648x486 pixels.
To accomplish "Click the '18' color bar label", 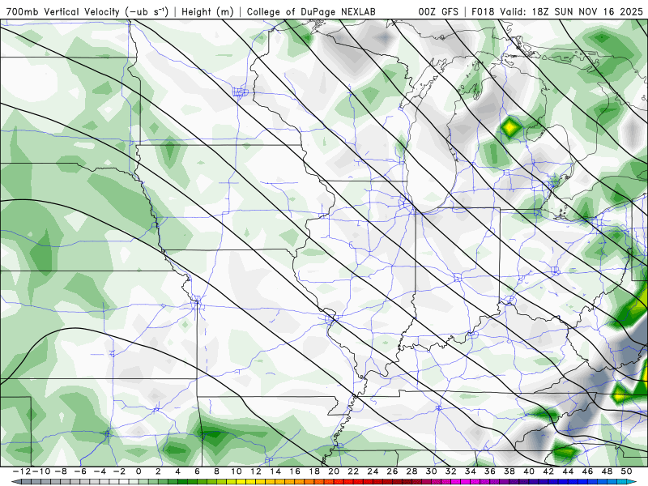I will pyautogui.click(x=314, y=471).
